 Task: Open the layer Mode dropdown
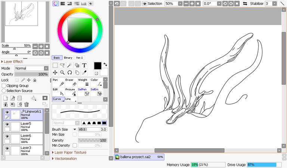coord(46,68)
